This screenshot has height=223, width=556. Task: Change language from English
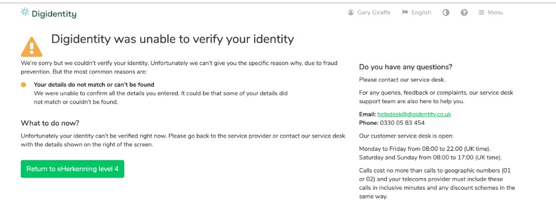tap(416, 12)
